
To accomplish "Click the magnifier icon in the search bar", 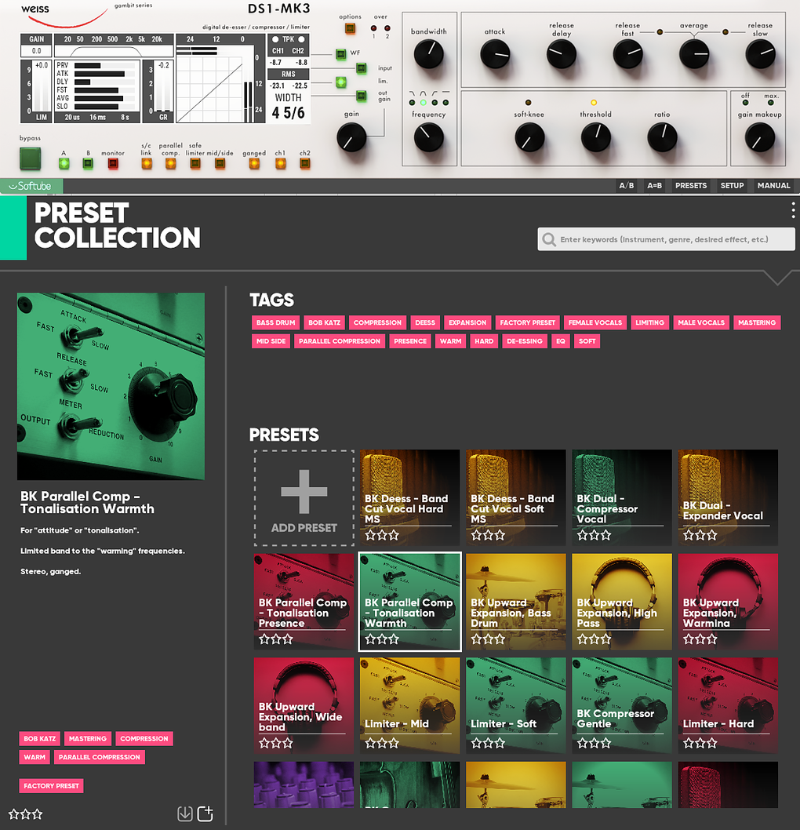I will (x=549, y=240).
